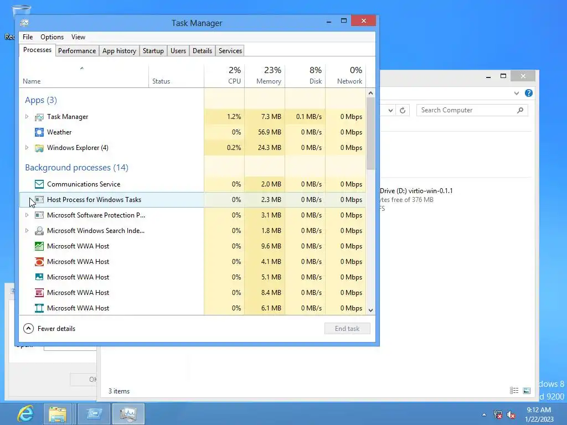This screenshot has width=567, height=425.
Task: Switch to the Performance tab
Action: (77, 51)
